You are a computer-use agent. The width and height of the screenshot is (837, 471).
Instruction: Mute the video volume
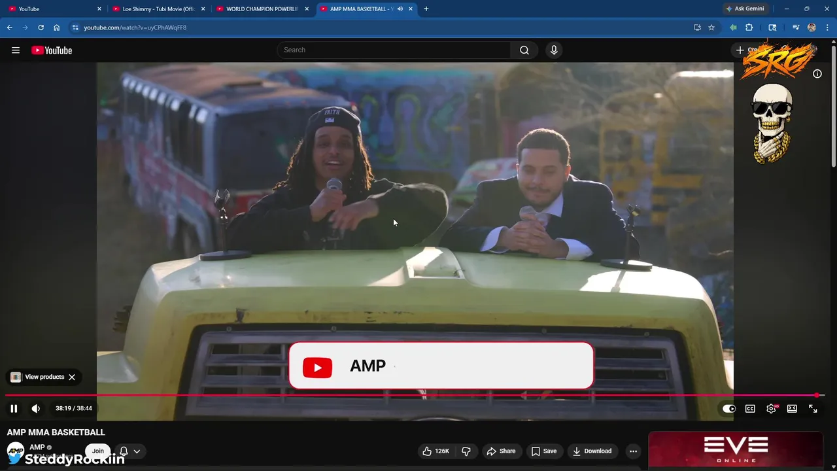[x=36, y=409]
